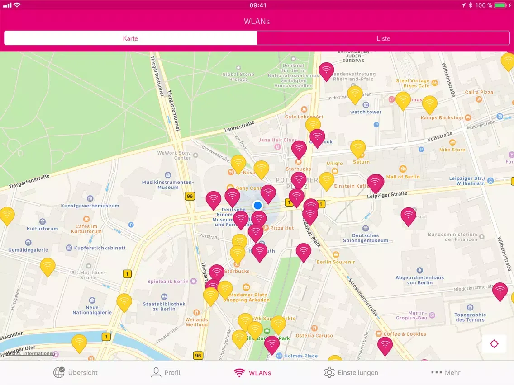
Task: Tap yellow WLAN pin beside Neue Nationalgalerie
Action: click(124, 303)
